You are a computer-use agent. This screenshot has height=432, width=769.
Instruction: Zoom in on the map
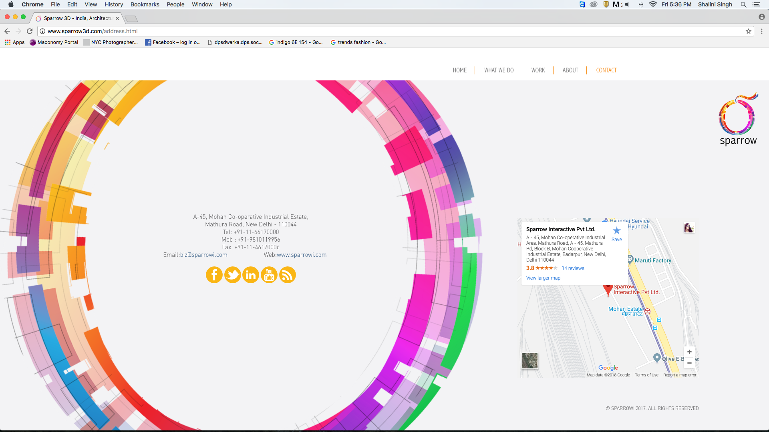point(689,352)
